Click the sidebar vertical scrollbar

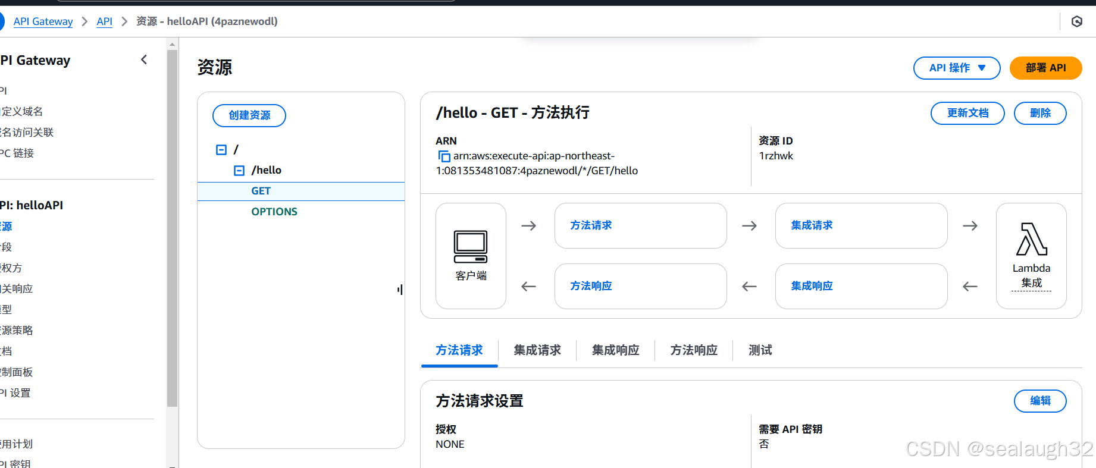tap(172, 228)
